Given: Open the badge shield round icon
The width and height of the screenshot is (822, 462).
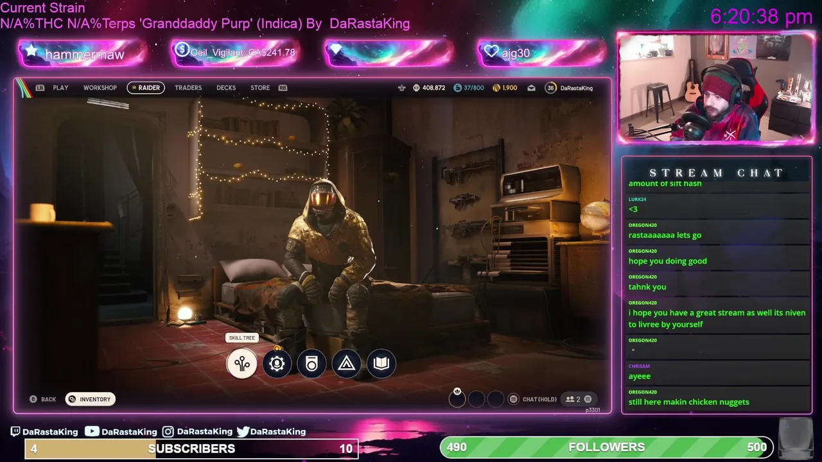Looking at the screenshot, I should coord(311,364).
